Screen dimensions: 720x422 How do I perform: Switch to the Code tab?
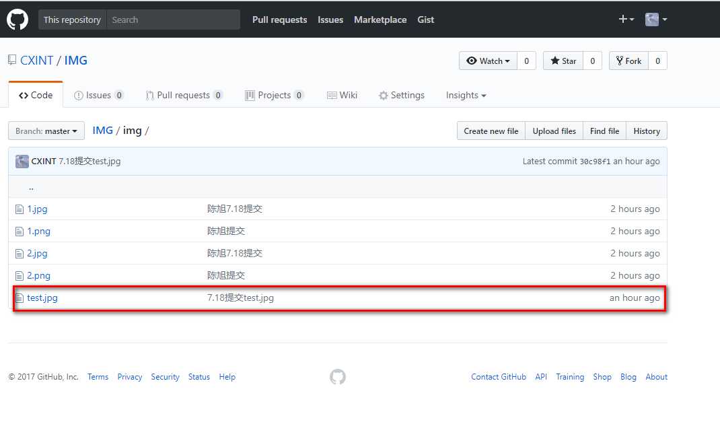point(36,95)
